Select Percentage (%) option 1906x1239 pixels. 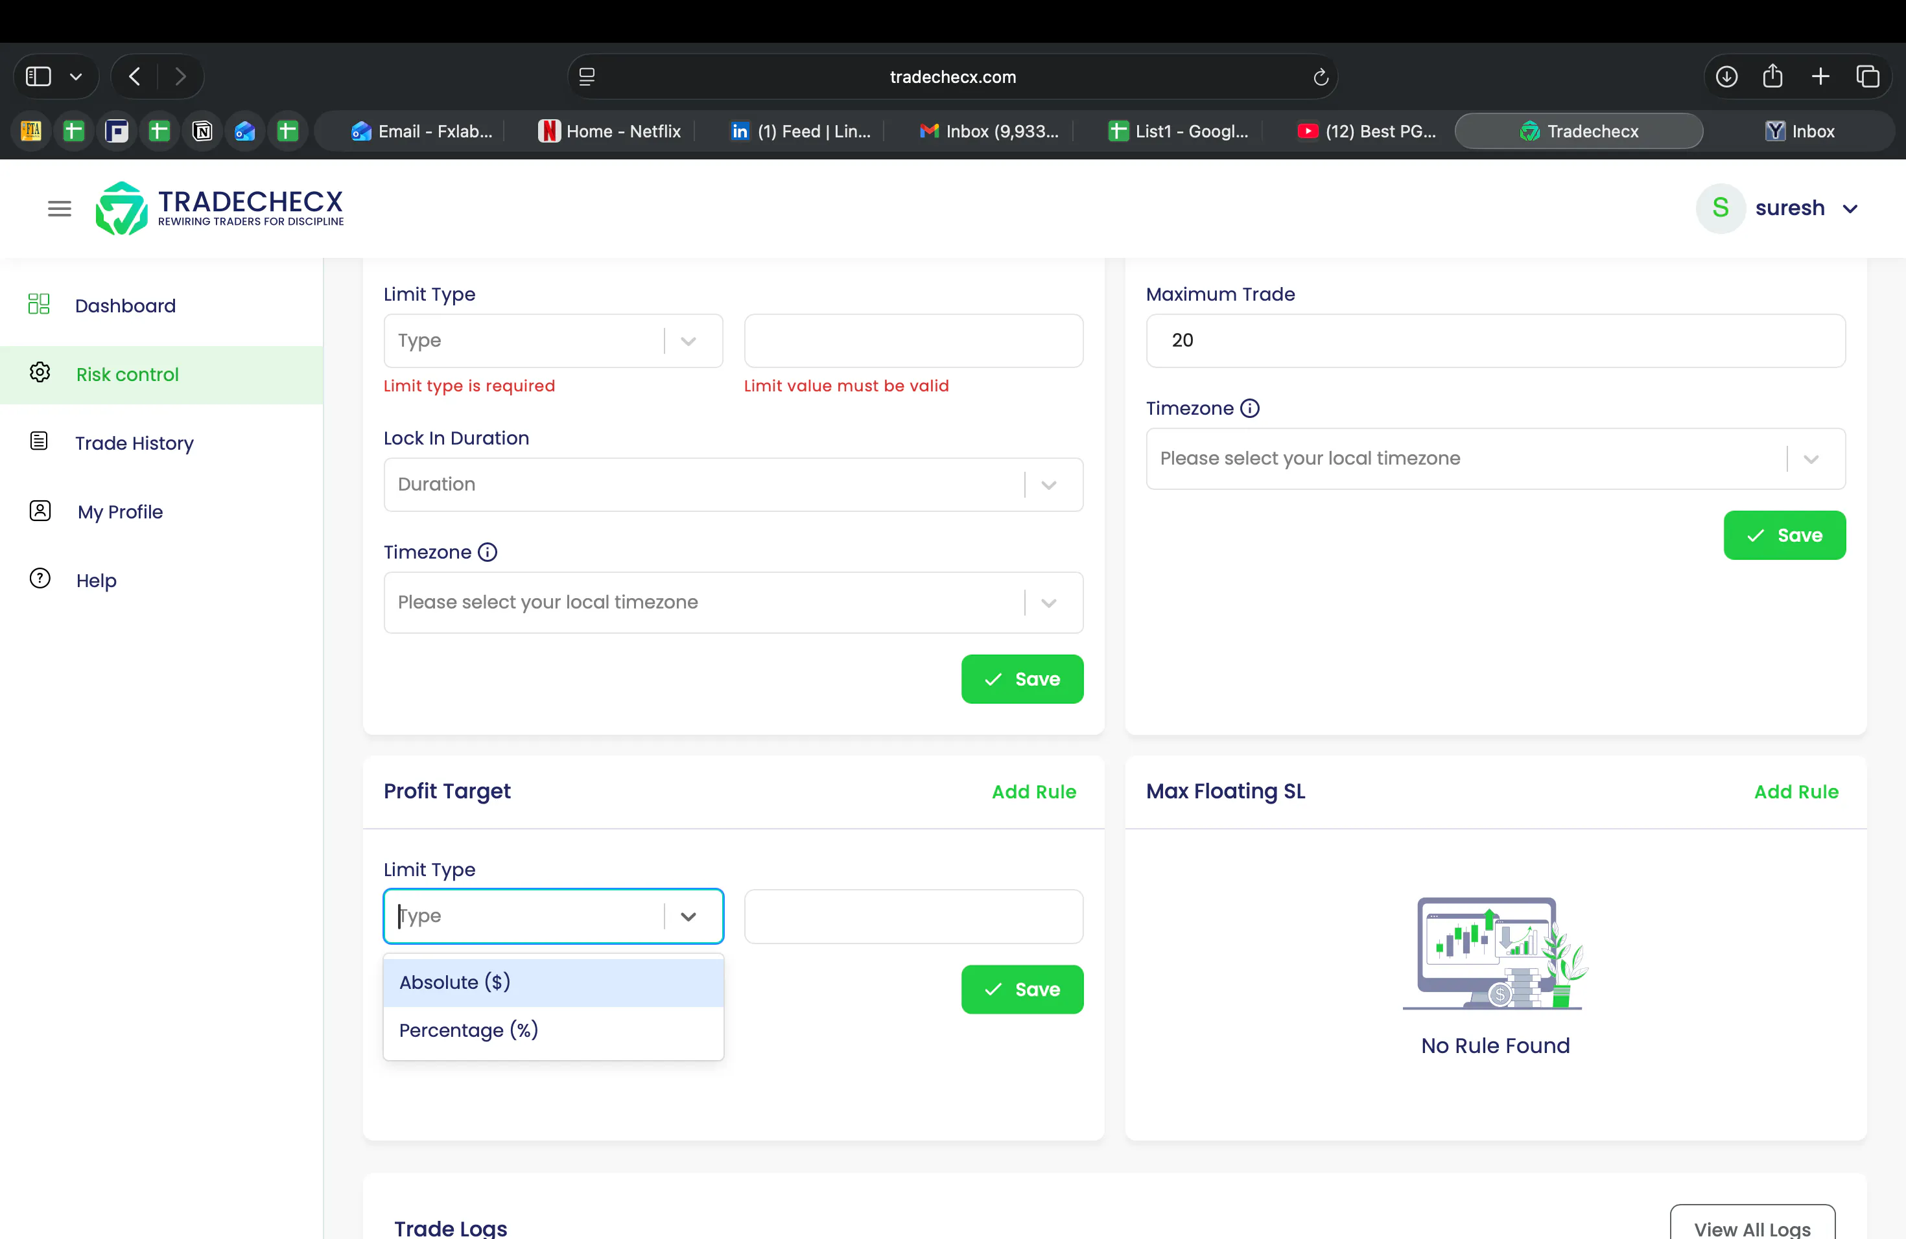pyautogui.click(x=554, y=1031)
